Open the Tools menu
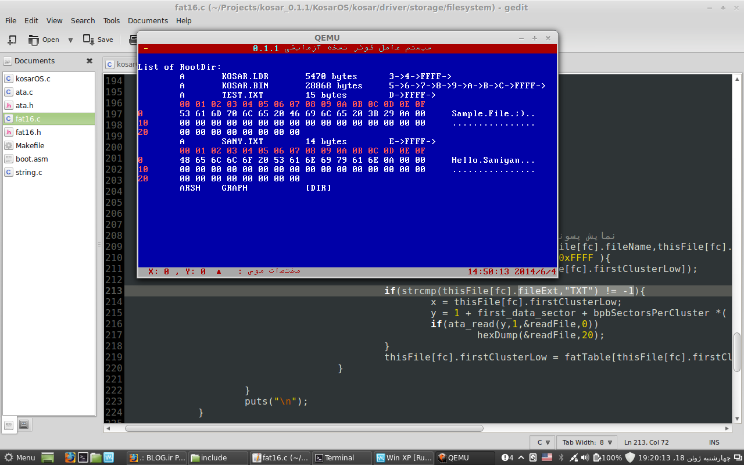The width and height of the screenshot is (744, 465). click(x=112, y=20)
